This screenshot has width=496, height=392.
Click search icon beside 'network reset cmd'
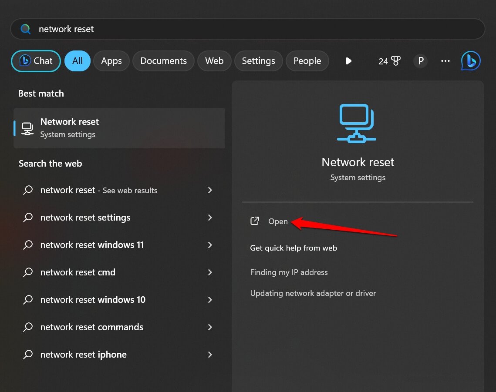[28, 272]
